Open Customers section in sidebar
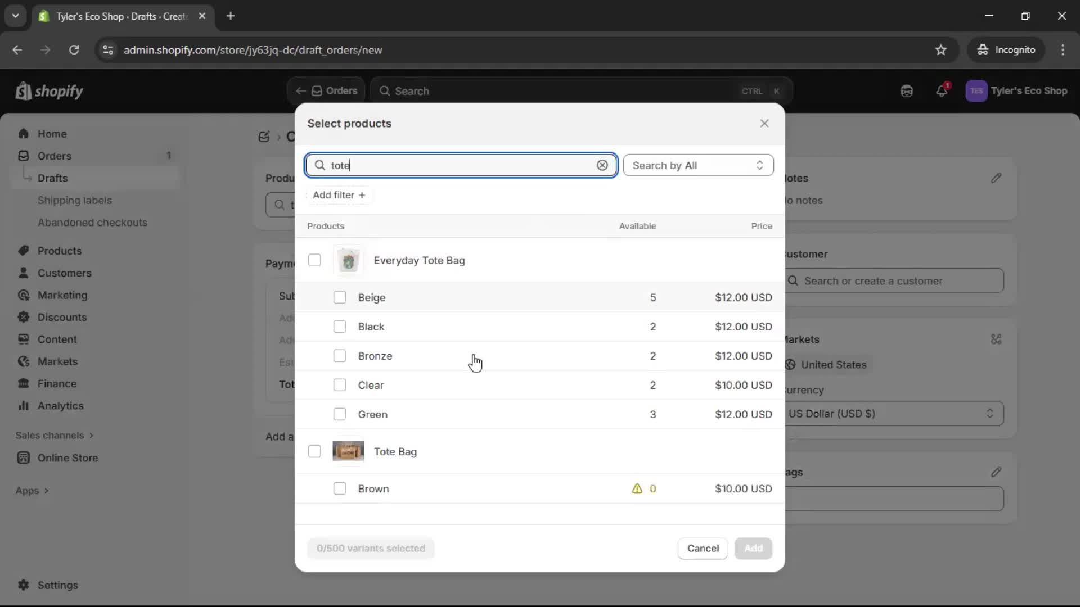1080x607 pixels. [64, 273]
